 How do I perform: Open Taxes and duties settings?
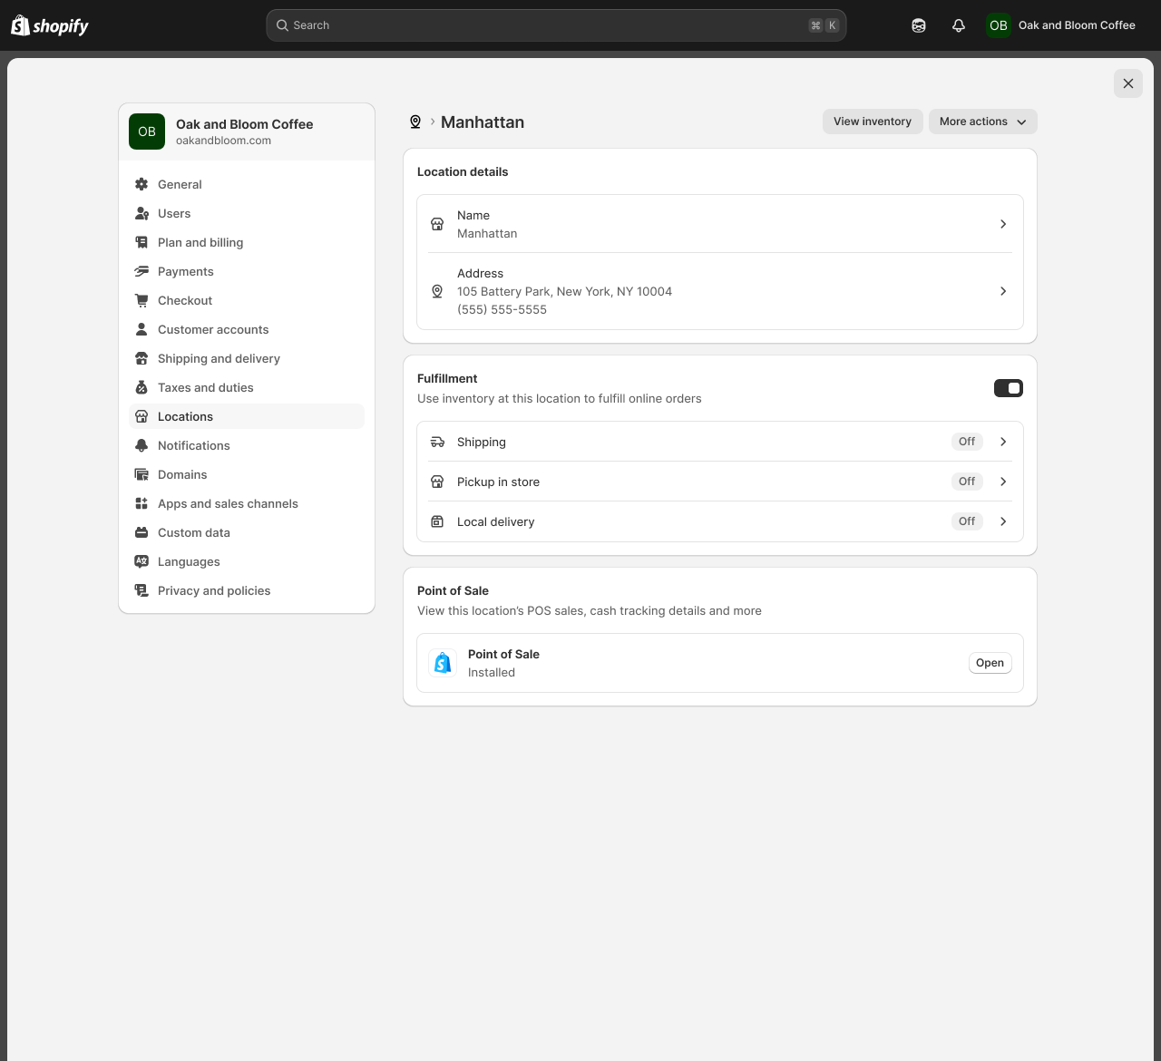(247, 387)
